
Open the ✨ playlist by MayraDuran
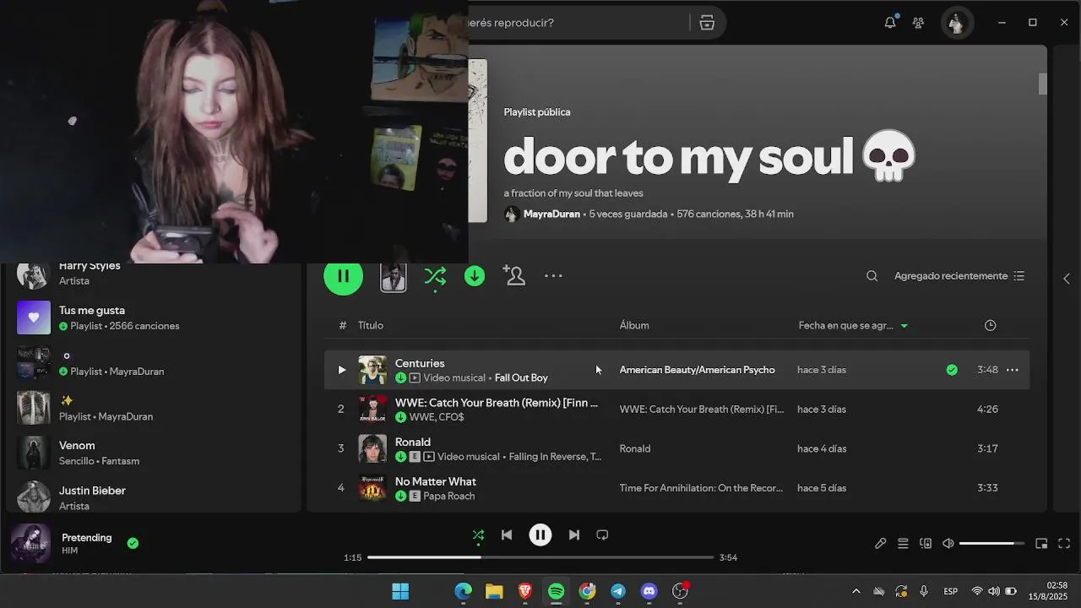pyautogui.click(x=152, y=408)
